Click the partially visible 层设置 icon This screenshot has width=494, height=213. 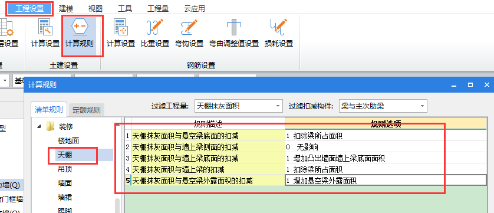6,27
